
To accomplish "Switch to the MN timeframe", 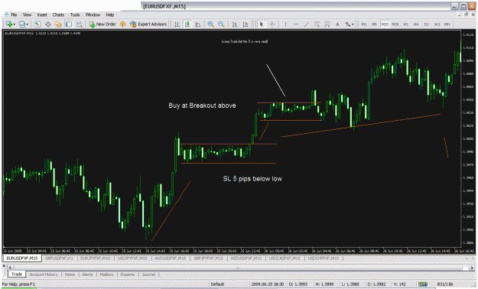I will click(x=447, y=24).
